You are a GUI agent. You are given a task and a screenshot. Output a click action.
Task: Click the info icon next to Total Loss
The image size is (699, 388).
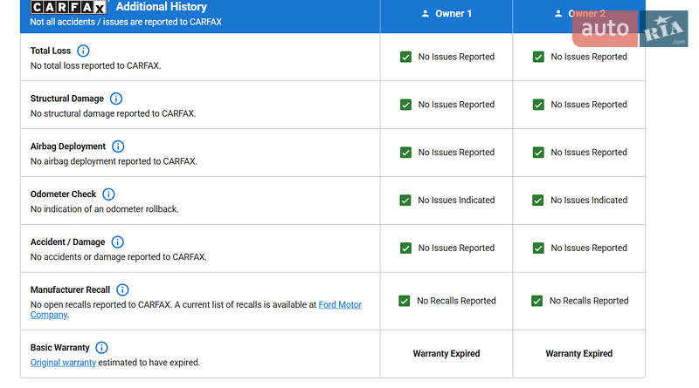[x=83, y=51]
